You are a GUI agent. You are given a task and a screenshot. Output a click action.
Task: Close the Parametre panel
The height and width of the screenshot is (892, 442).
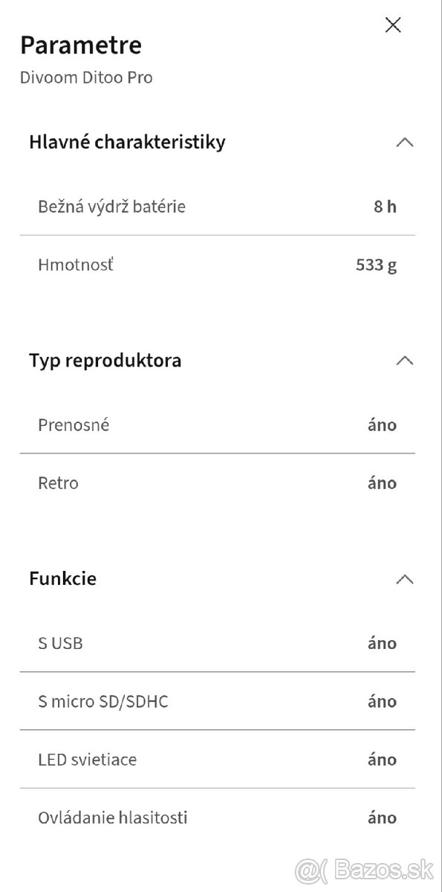[x=393, y=25]
